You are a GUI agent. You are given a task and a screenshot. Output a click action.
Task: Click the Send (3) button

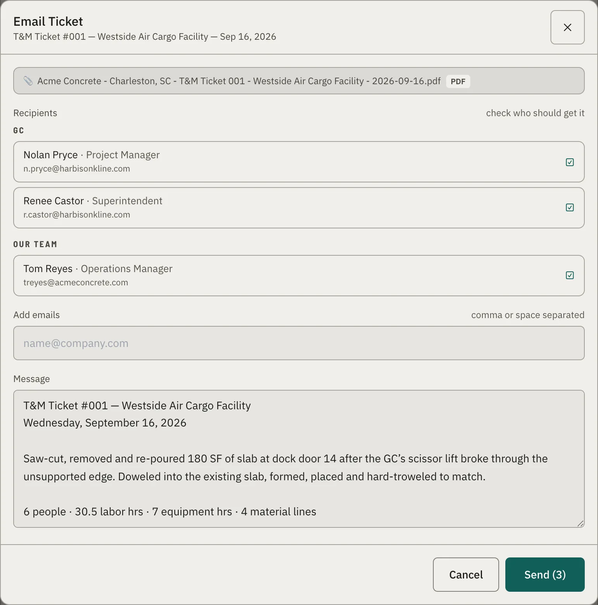pos(545,575)
